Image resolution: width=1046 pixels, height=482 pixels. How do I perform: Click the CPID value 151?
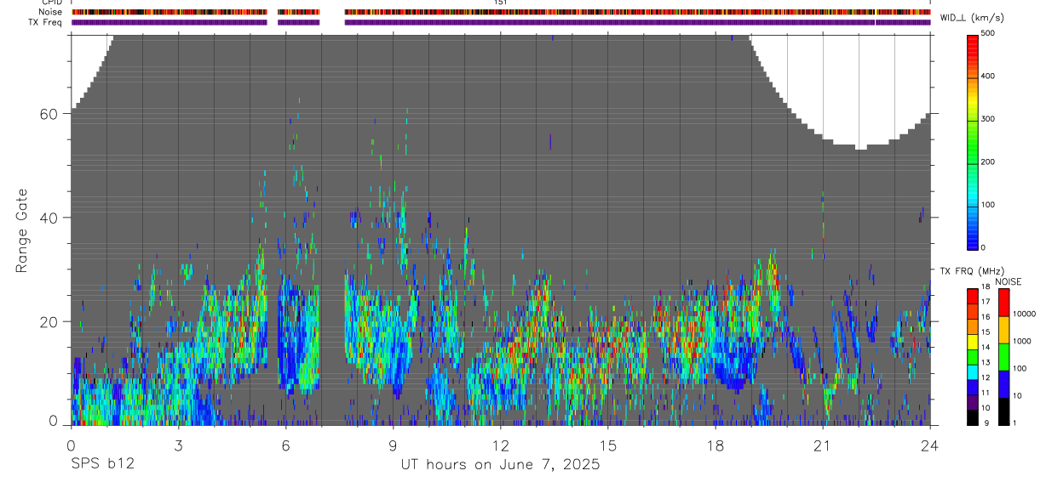click(501, 3)
